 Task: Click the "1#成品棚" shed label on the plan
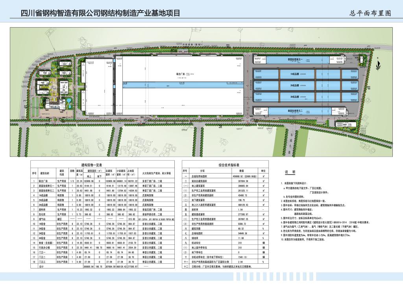(294, 74)
